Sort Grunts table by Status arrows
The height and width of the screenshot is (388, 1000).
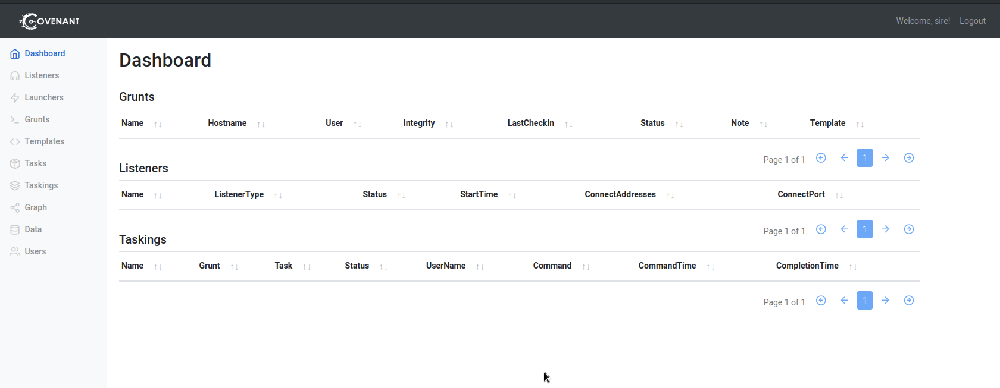pyautogui.click(x=679, y=124)
